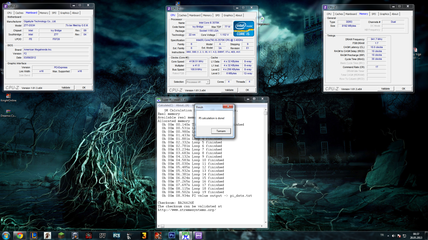Switch to CPU tab in the Memory CPU-Z window
The width and height of the screenshot is (428, 240).
329,14
